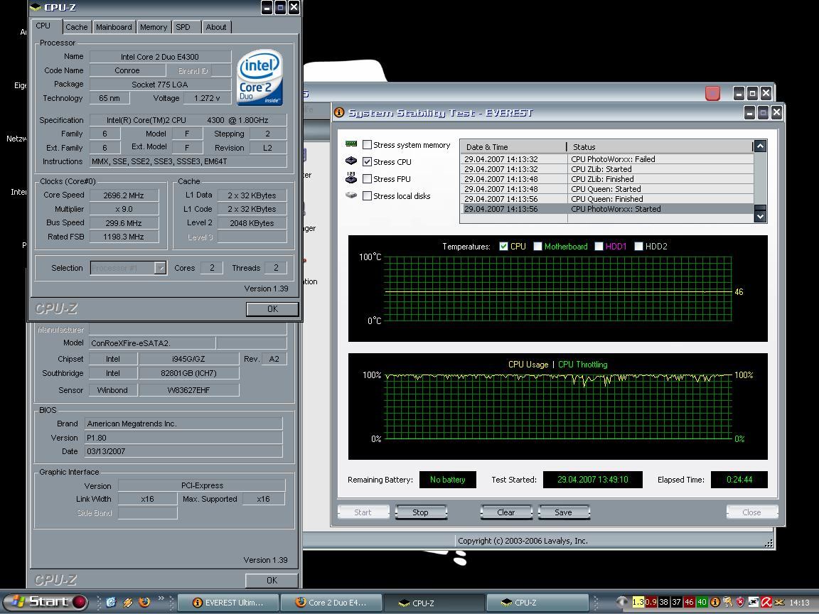Switch to the Mainboard tab in CPU-Z

[114, 27]
